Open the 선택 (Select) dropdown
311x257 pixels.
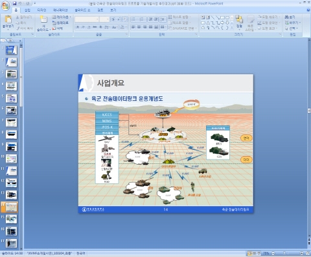click(292, 28)
